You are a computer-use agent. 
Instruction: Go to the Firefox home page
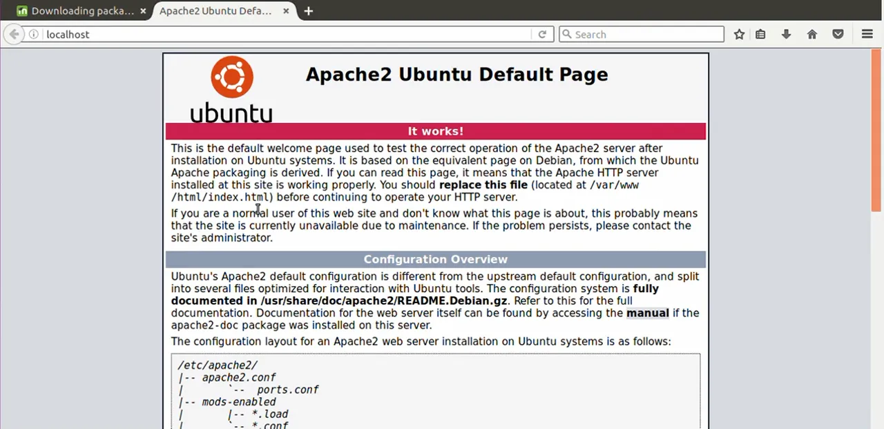[x=812, y=35]
